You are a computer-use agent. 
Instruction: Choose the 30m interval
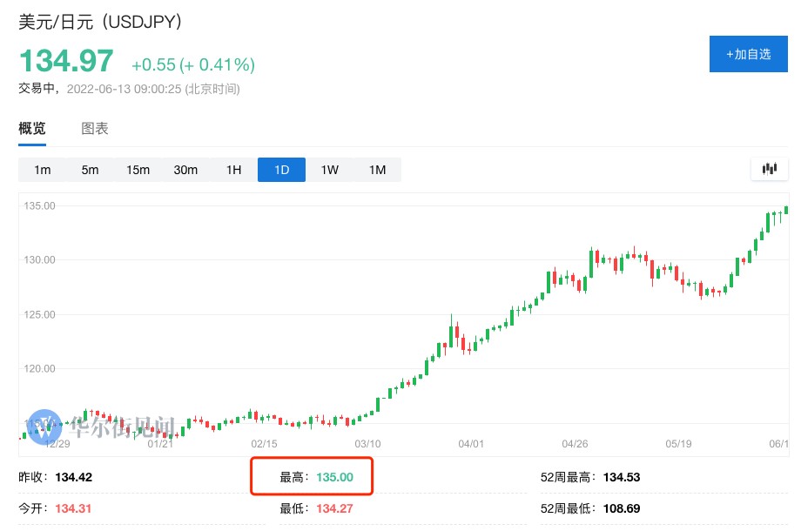[x=185, y=170]
